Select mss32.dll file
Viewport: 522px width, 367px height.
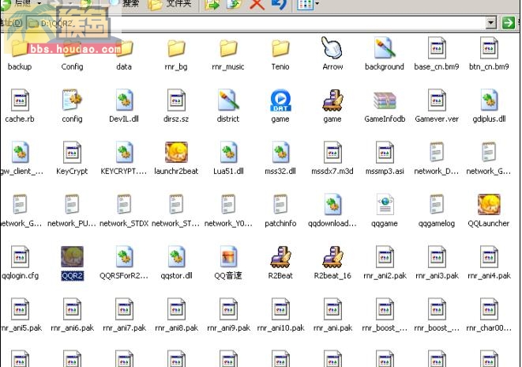pos(280,159)
